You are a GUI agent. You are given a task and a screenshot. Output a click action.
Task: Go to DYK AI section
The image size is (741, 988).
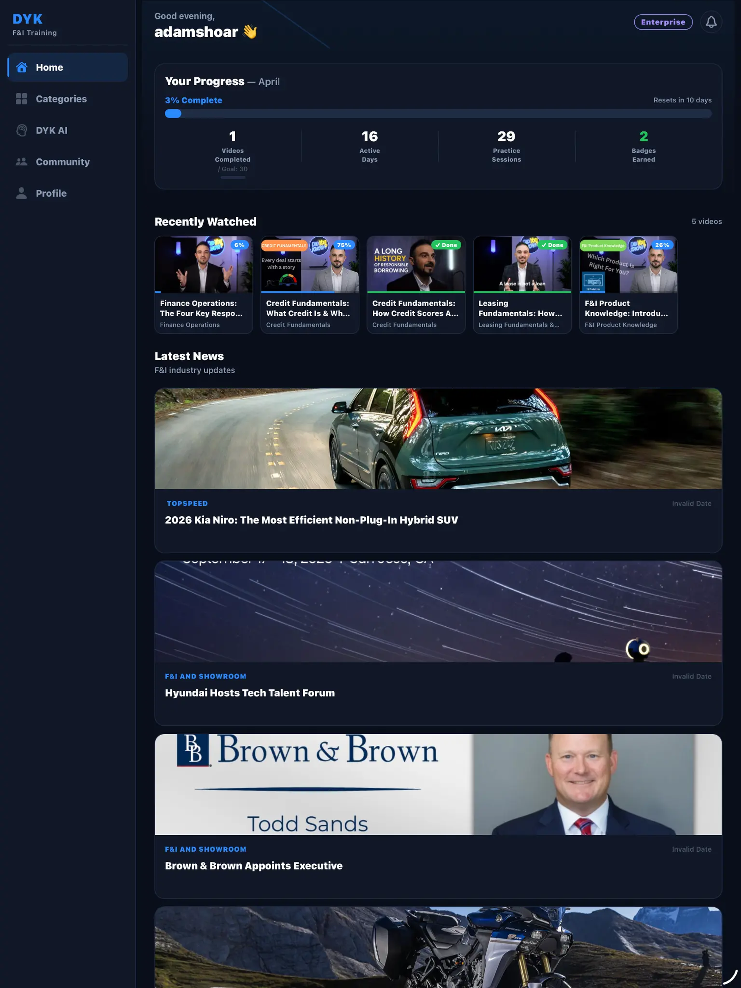68,131
